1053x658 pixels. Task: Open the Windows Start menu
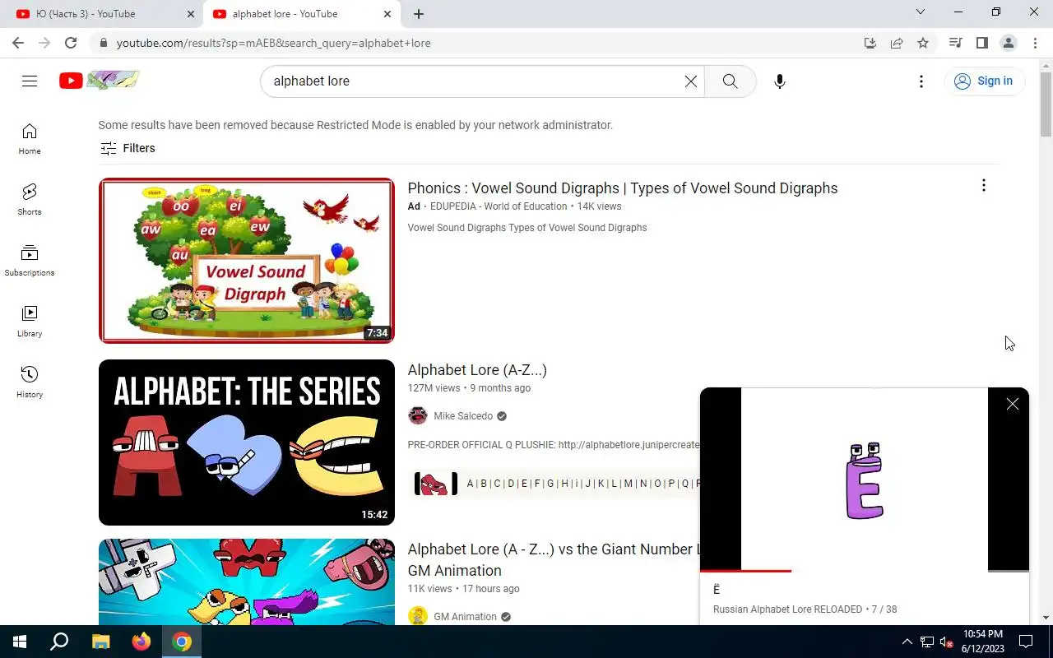coord(20,642)
